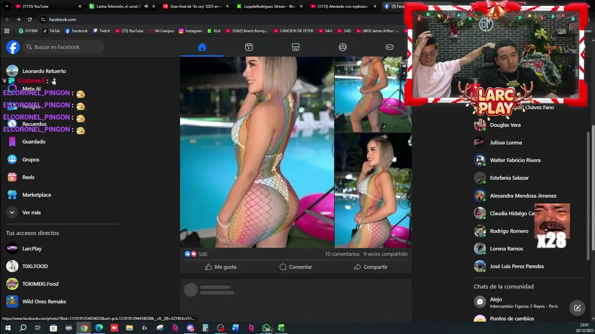Viewport: 595px width, 334px height.
Task: Open the Windows taskbar search icon
Action: tap(23, 328)
